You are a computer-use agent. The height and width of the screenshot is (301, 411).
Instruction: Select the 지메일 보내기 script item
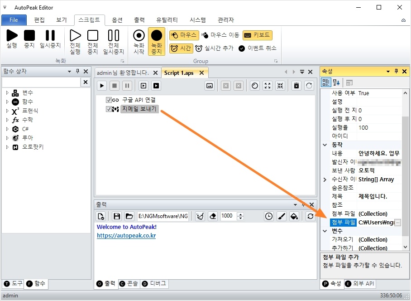click(139, 109)
